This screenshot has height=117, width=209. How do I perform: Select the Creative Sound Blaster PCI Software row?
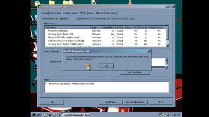[x=105, y=34]
